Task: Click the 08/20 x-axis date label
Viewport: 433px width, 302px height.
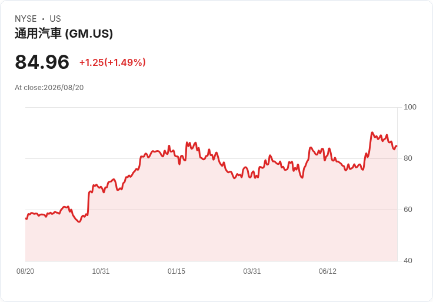Action: [x=25, y=271]
